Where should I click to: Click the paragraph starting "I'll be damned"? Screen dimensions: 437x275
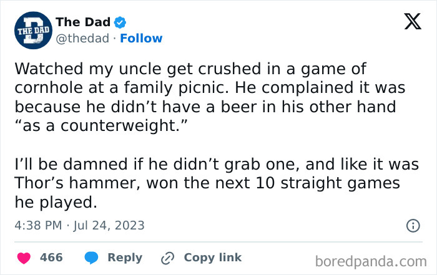207,185
